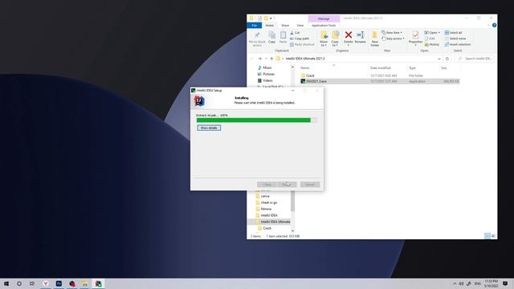Click the Rename icon

click(361, 37)
